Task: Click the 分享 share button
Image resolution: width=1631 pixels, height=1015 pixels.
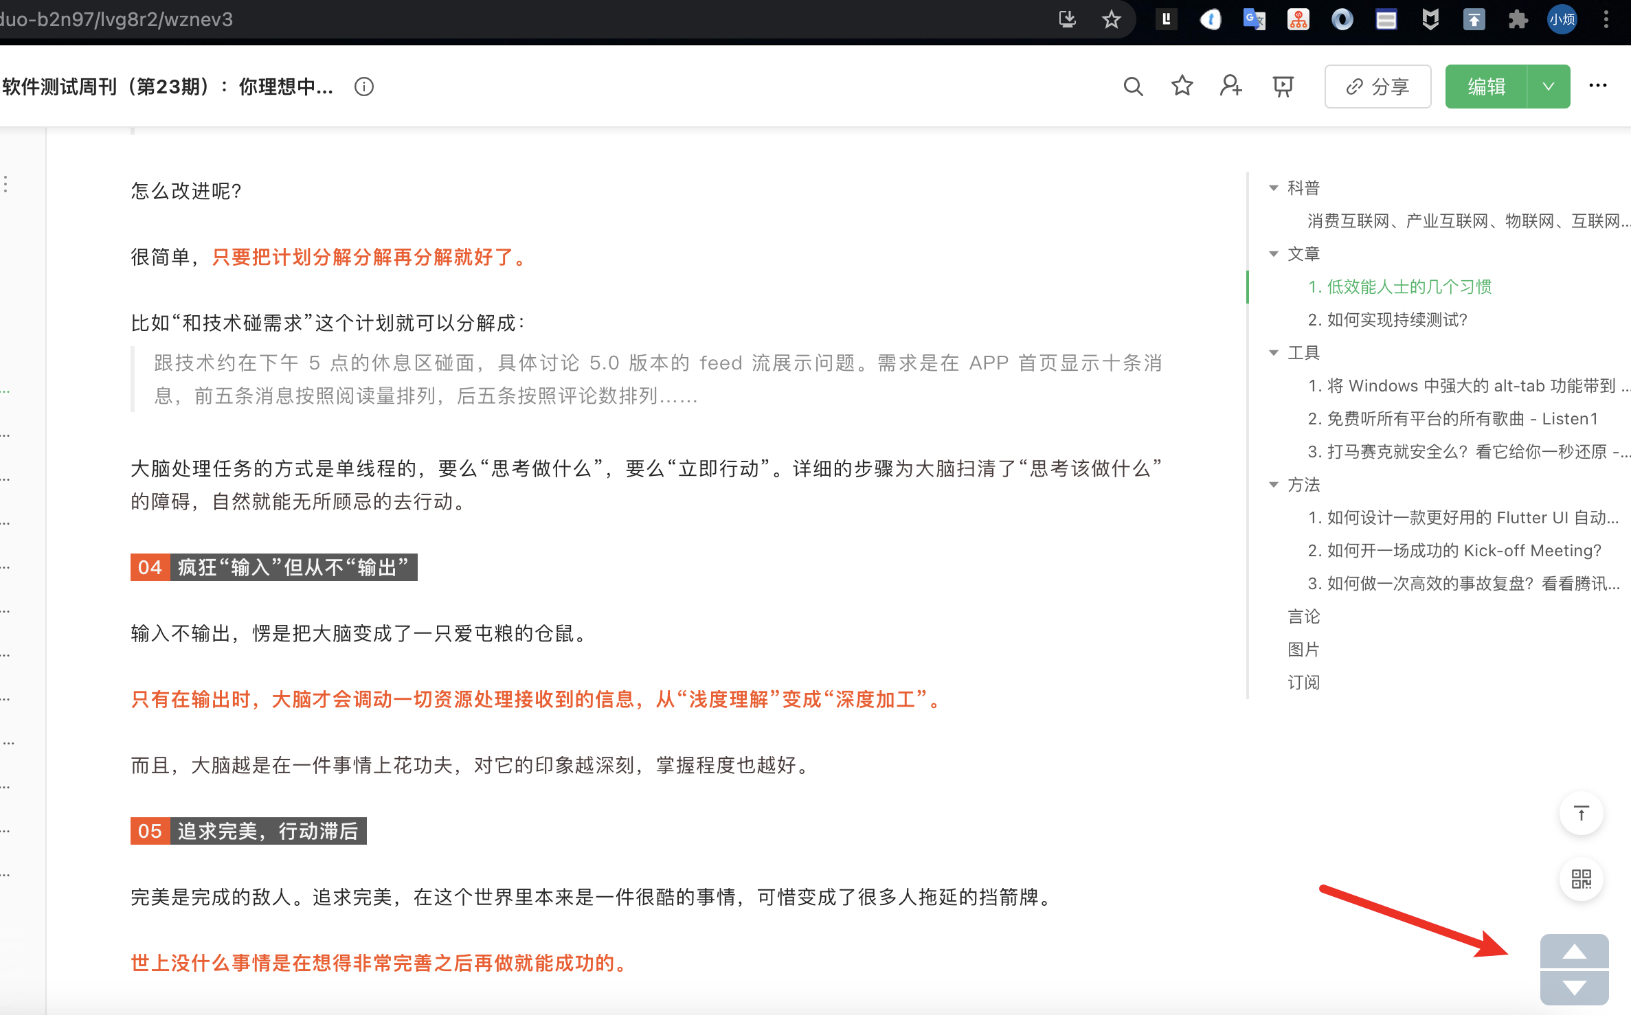Action: (x=1377, y=87)
